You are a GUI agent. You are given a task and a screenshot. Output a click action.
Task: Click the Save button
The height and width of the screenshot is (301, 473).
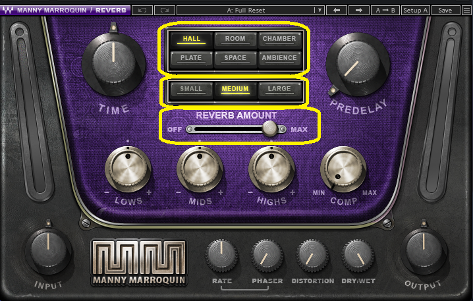tap(445, 11)
